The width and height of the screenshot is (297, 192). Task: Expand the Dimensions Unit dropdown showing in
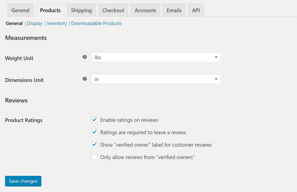pyautogui.click(x=156, y=79)
